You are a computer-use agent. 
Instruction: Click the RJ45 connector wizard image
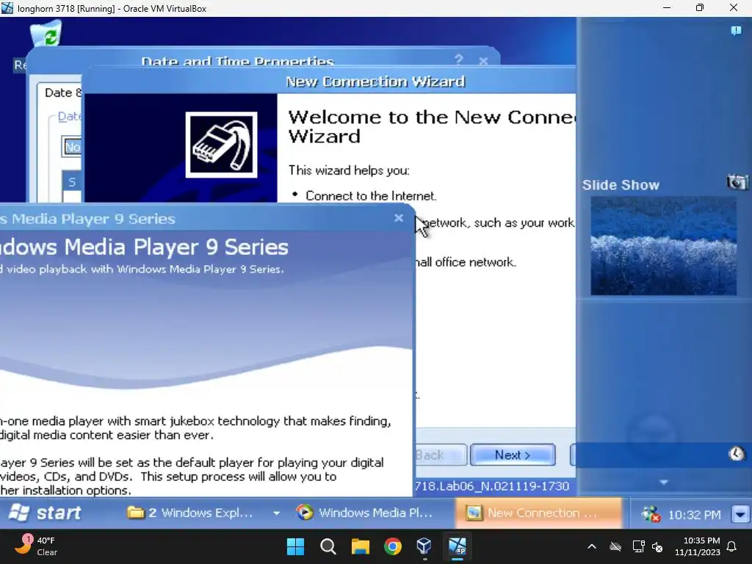(x=221, y=145)
